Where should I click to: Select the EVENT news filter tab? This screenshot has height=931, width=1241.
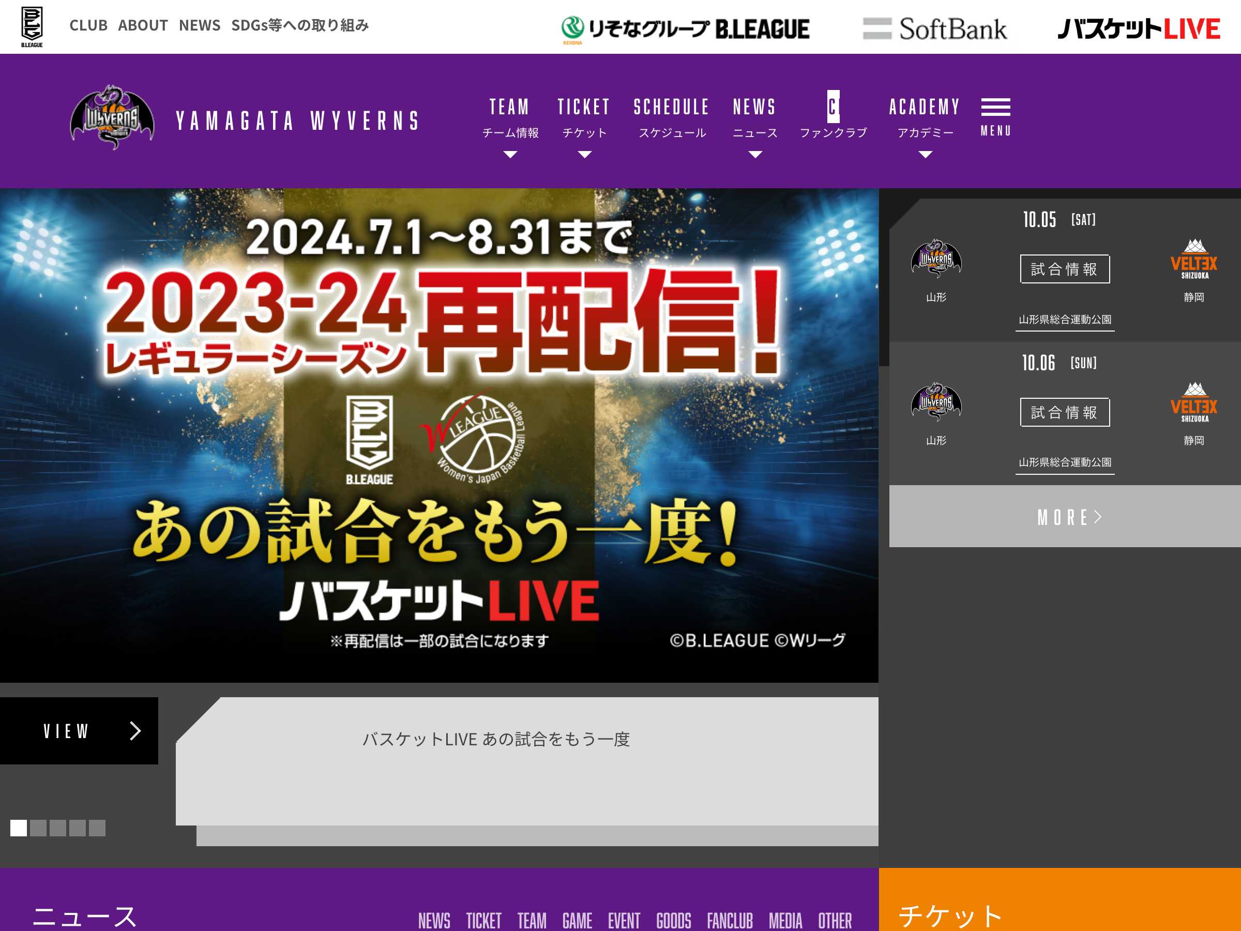(x=624, y=920)
